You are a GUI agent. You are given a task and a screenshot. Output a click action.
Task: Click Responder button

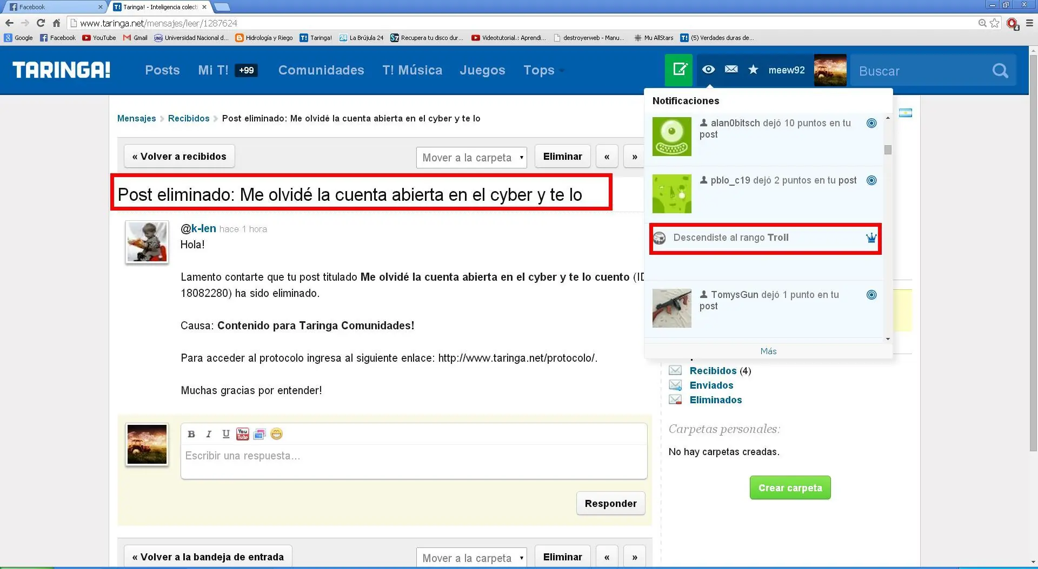(610, 503)
